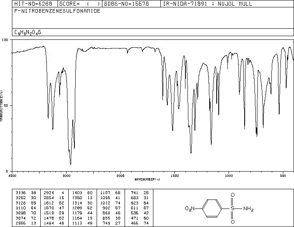Select the 3110 peak table entry
Image resolution: width=294 pixels, height=227 pixels.
[x=25, y=208]
